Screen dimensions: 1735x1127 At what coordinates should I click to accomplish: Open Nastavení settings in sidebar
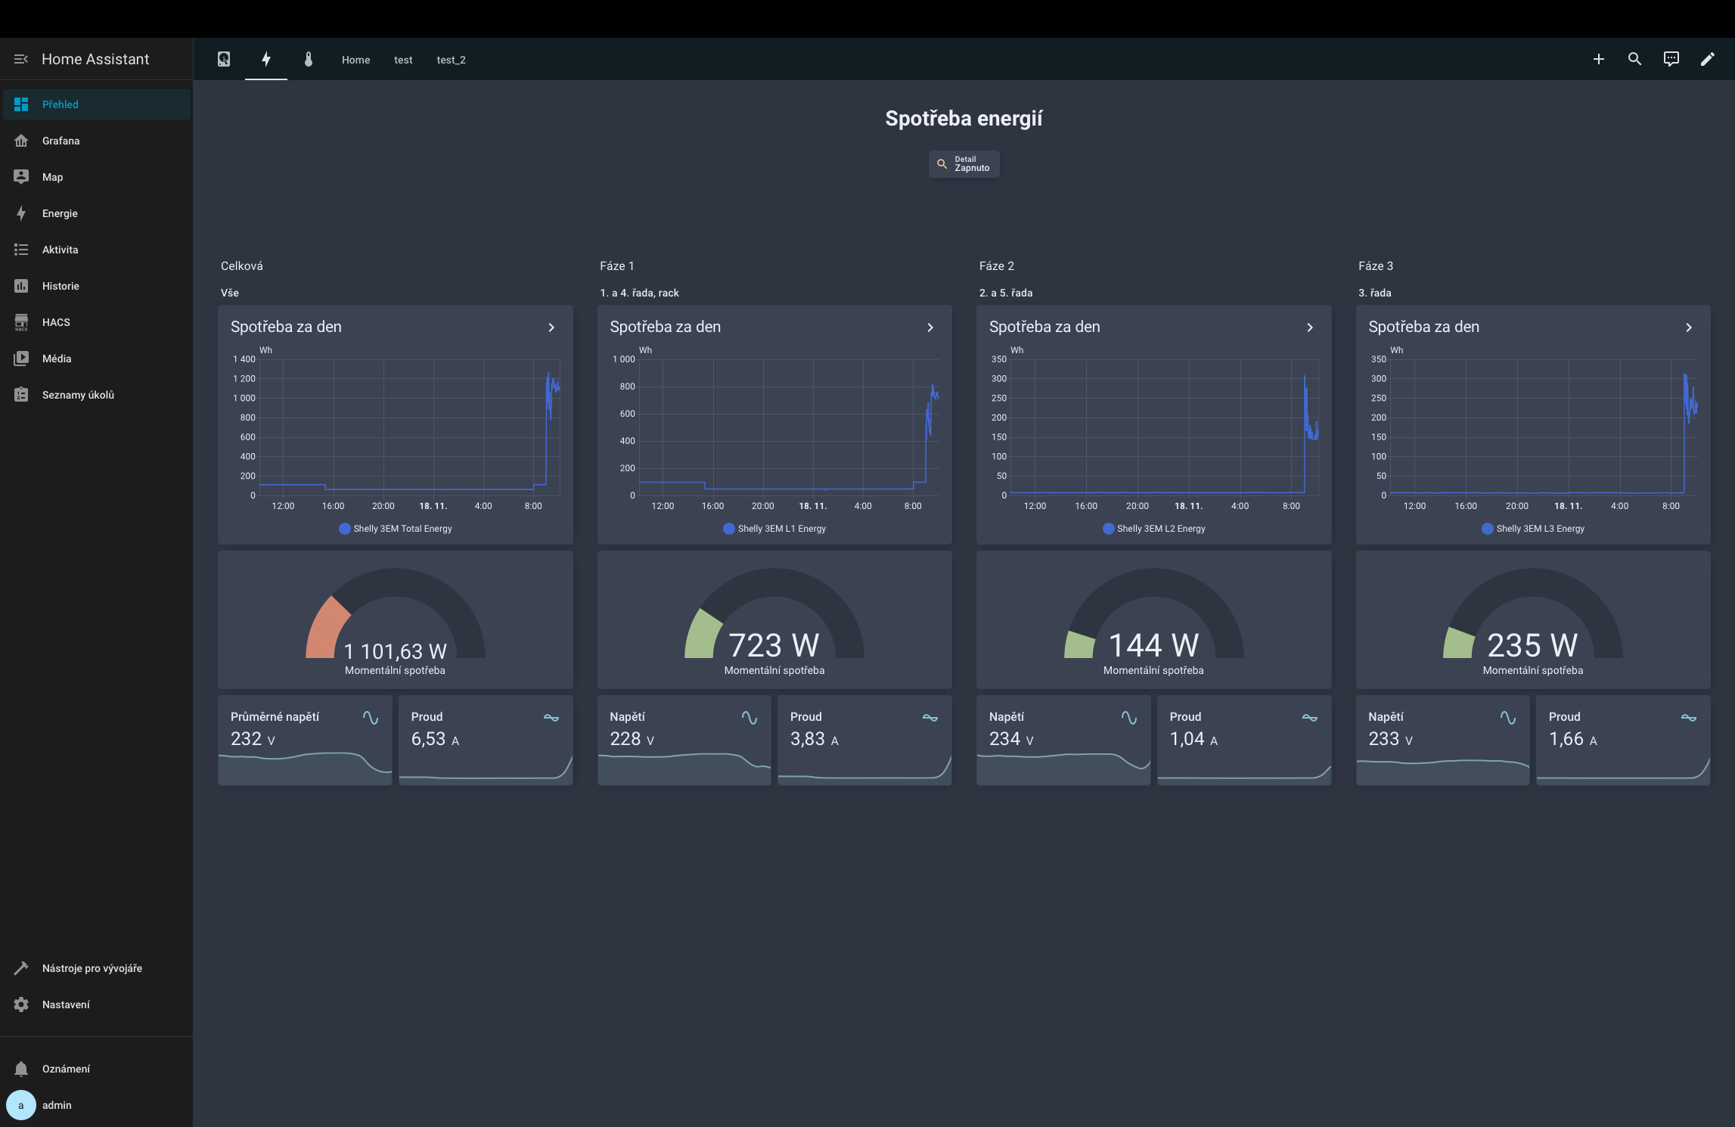pos(65,1004)
